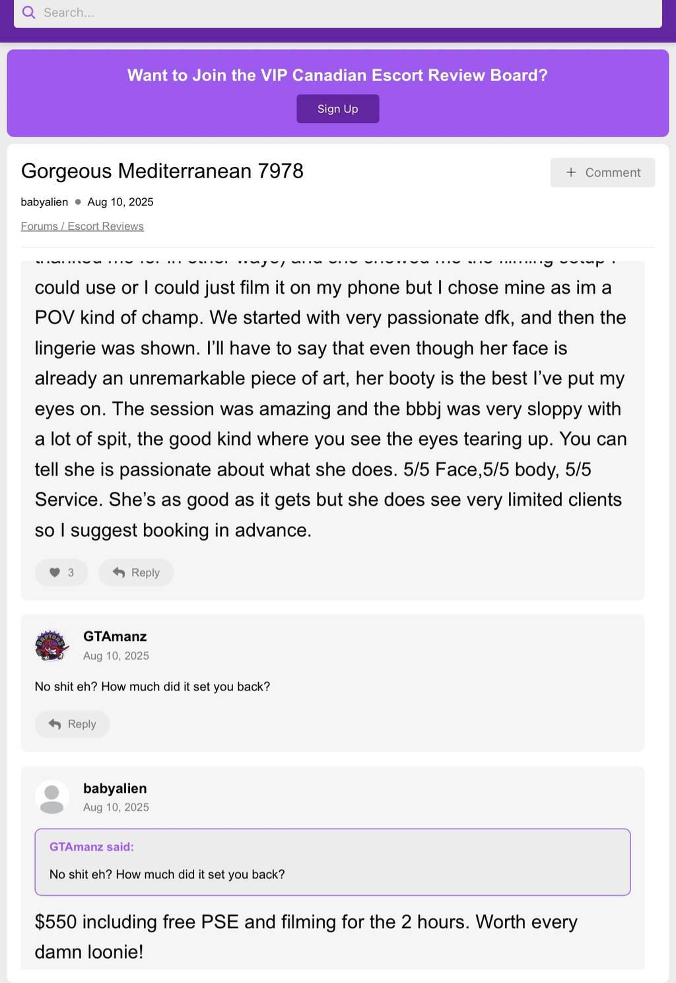Click the Reply arrow beside the heart
Image resolution: width=676 pixels, height=983 pixels.
tap(119, 572)
